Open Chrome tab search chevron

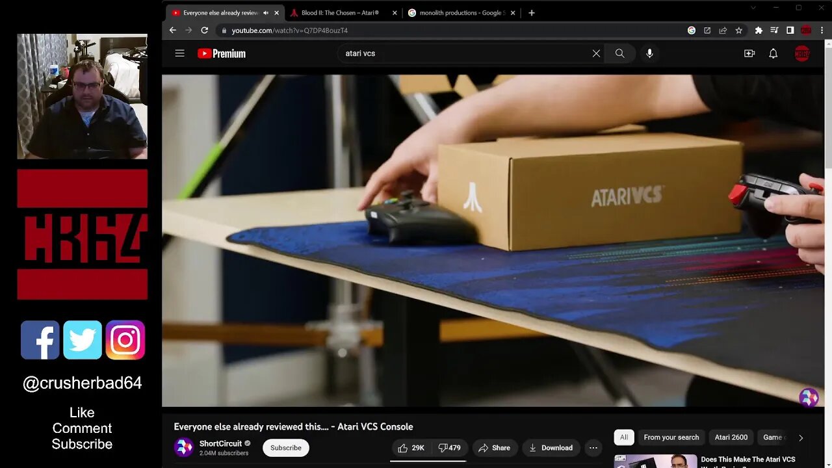click(x=753, y=8)
